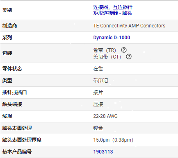178x158 pixels.
Task: Click the help icon next to 卷带 (TR)
Action: coord(124,50)
